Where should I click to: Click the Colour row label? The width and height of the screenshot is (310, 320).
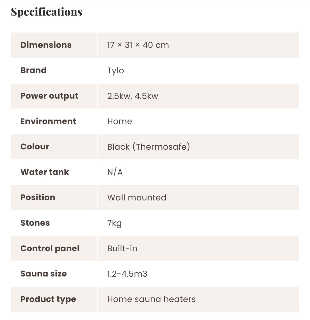tap(35, 147)
